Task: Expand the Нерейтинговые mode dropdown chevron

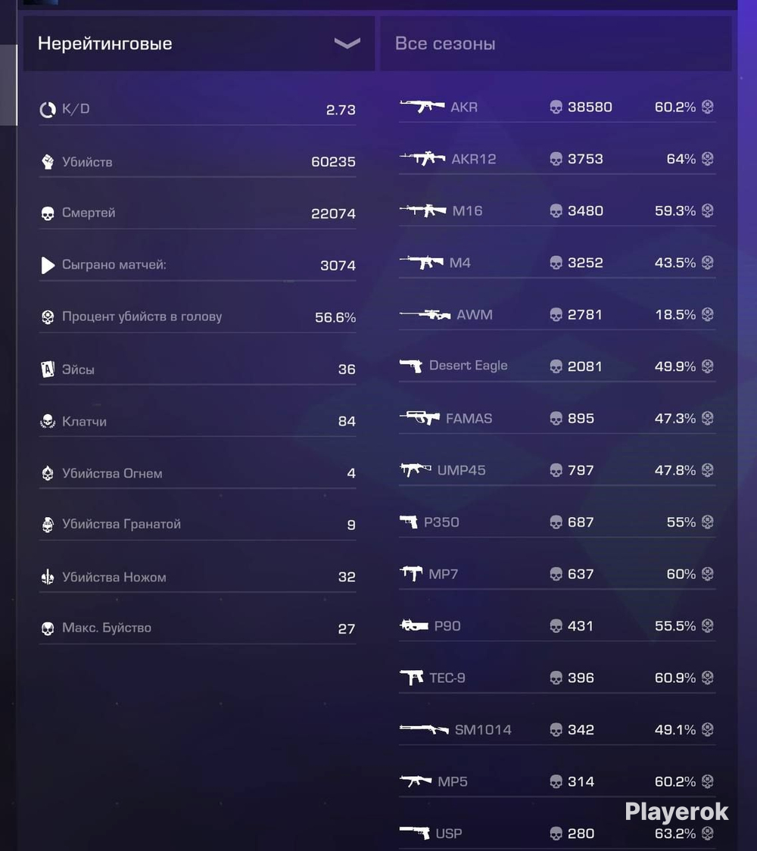Action: point(347,43)
